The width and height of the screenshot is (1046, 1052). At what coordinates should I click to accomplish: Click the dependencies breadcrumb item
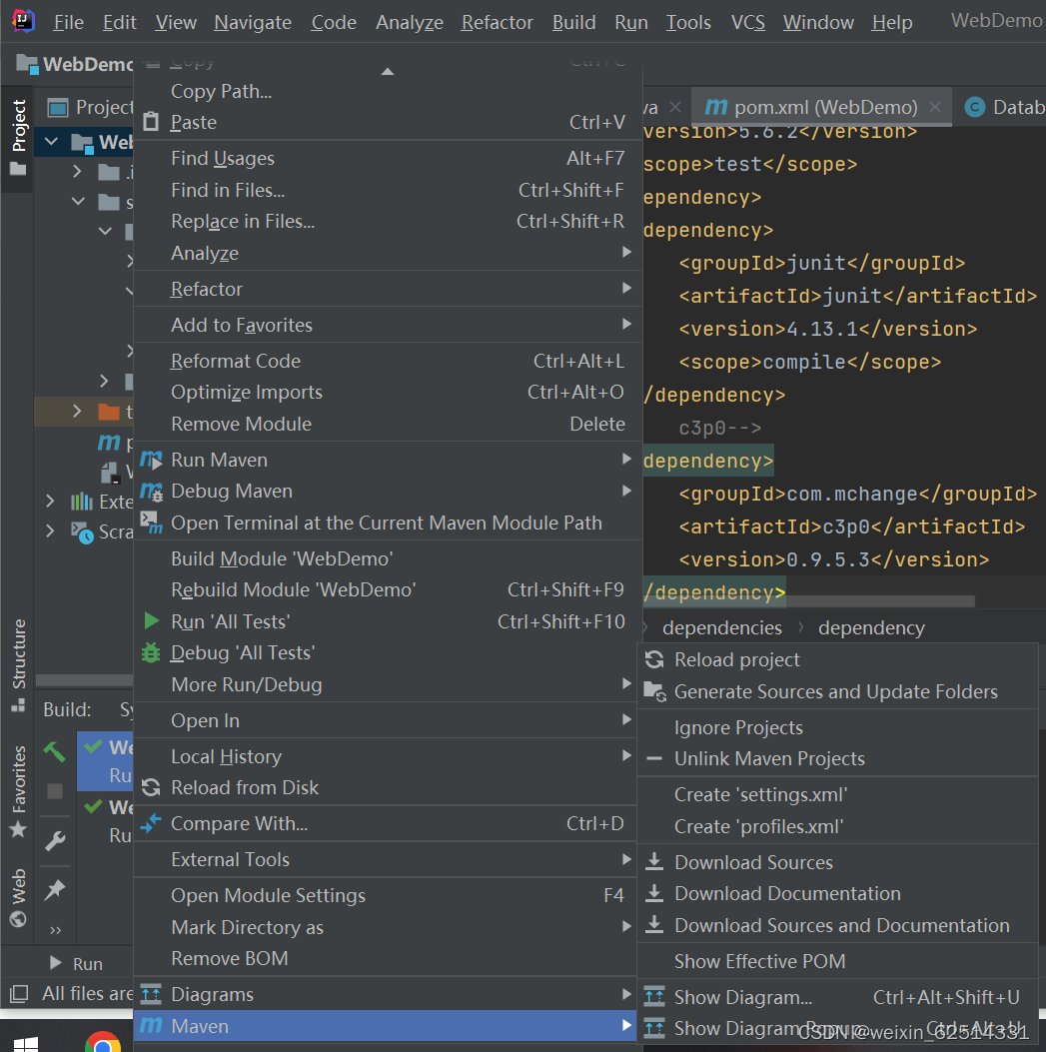click(x=722, y=627)
